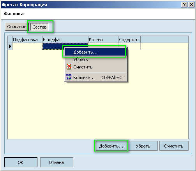Click the Колонки grid icon in menu
The width and height of the screenshot is (196, 171).
tap(69, 77)
